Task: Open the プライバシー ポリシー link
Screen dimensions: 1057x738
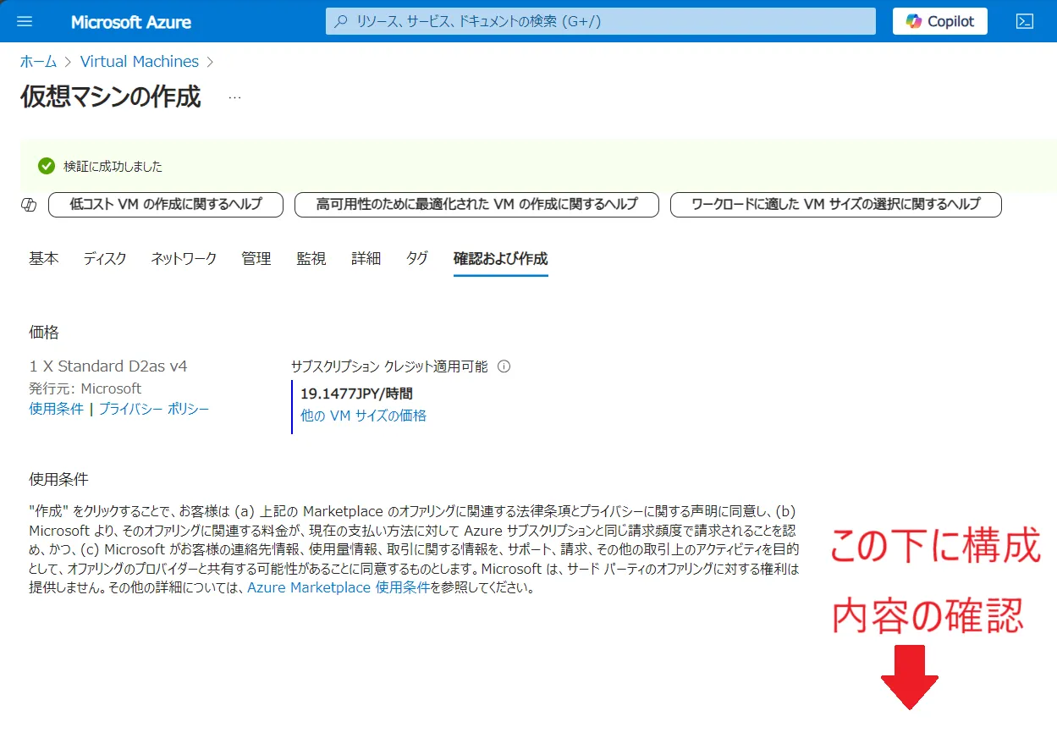Action: pos(154,409)
